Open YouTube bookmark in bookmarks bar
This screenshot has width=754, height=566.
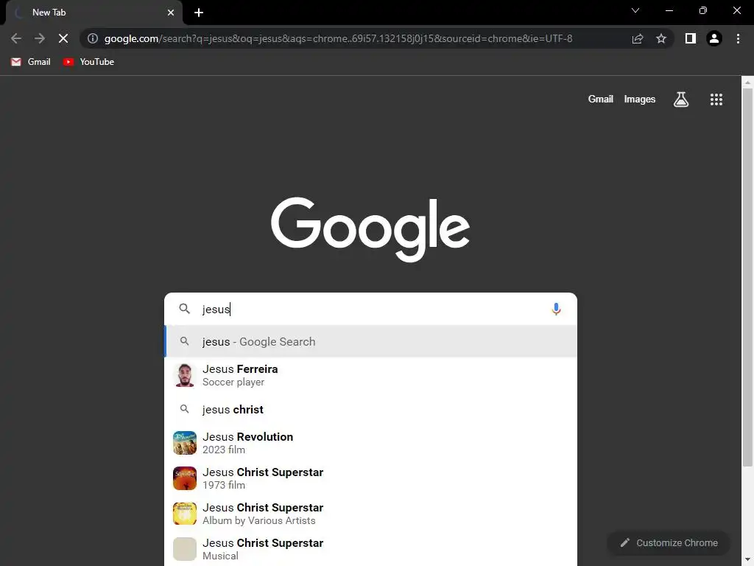pos(88,62)
